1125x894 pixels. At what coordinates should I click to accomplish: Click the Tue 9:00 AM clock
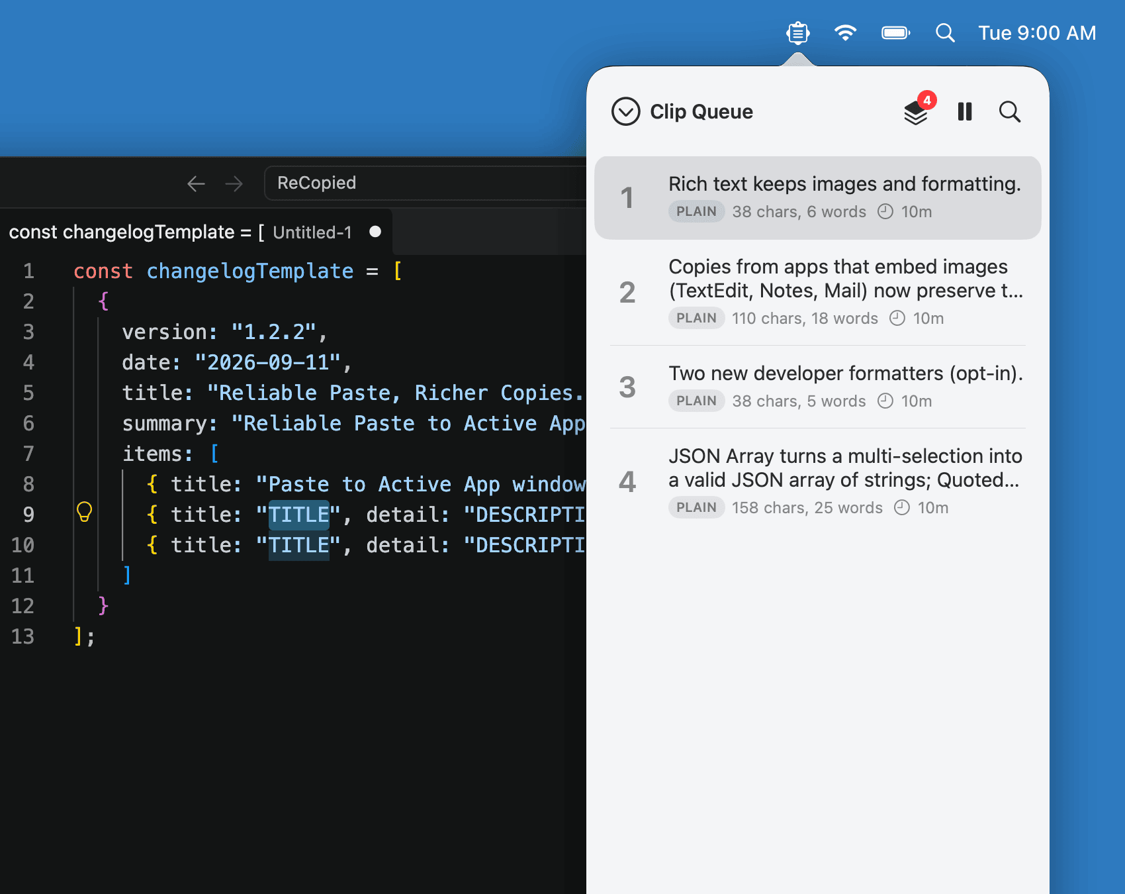click(1037, 32)
